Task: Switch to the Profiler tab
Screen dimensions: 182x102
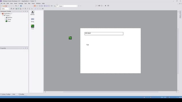Action: coord(21,94)
